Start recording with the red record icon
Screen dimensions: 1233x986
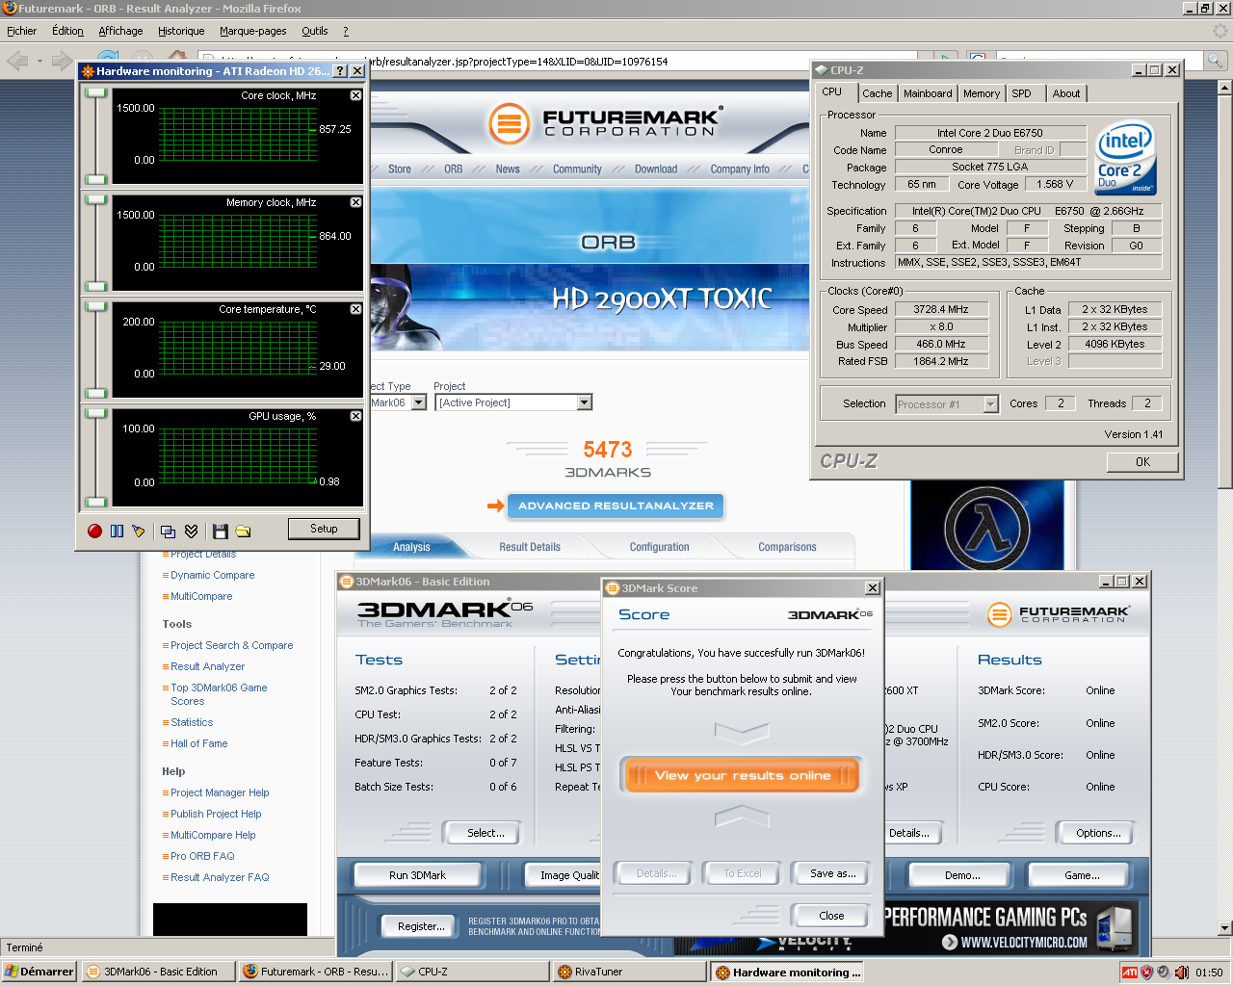point(94,531)
